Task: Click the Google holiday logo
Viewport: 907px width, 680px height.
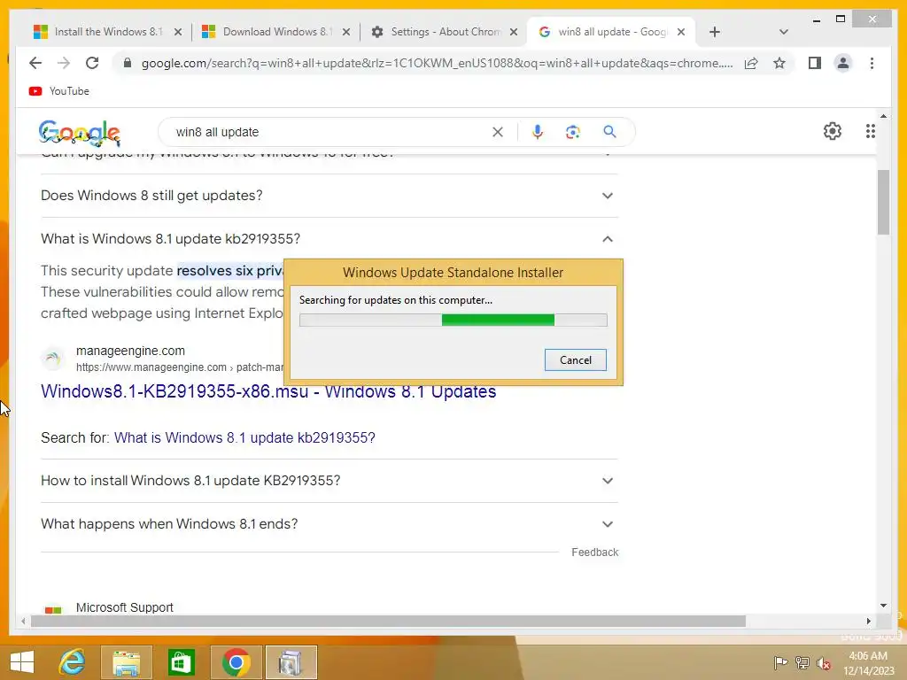Action: click(80, 133)
